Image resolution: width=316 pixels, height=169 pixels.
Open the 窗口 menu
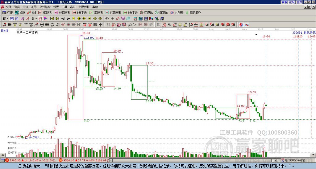73,7
